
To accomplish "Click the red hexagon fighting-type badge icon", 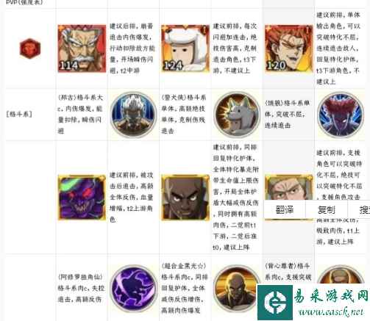I will click(x=30, y=48).
